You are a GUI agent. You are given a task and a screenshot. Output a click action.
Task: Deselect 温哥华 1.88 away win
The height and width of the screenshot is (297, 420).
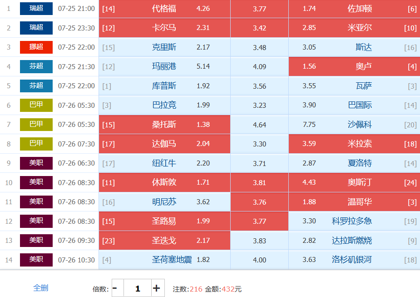point(354,202)
